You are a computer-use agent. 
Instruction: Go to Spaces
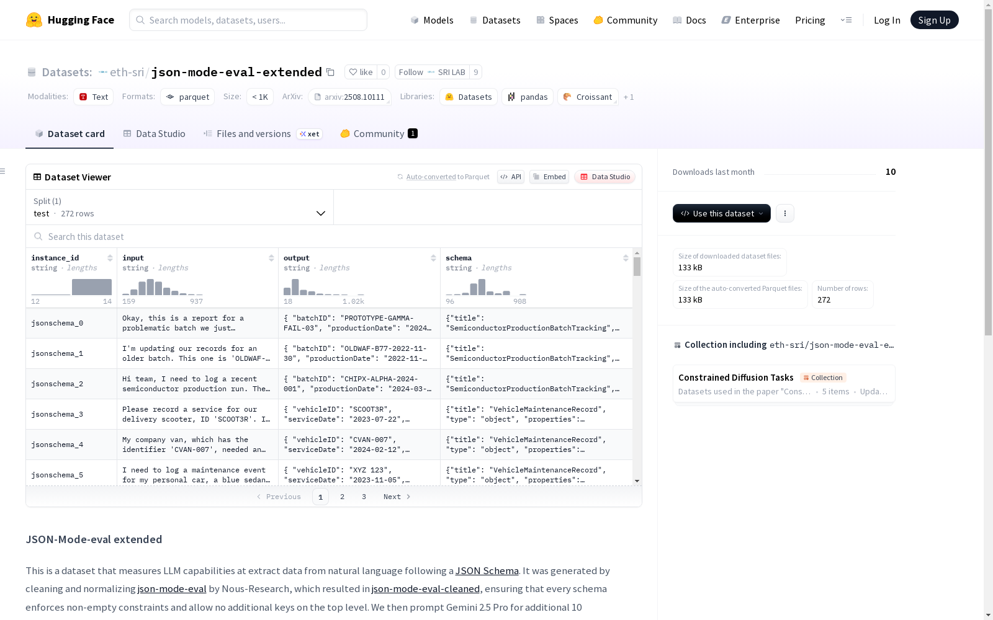[x=557, y=20]
